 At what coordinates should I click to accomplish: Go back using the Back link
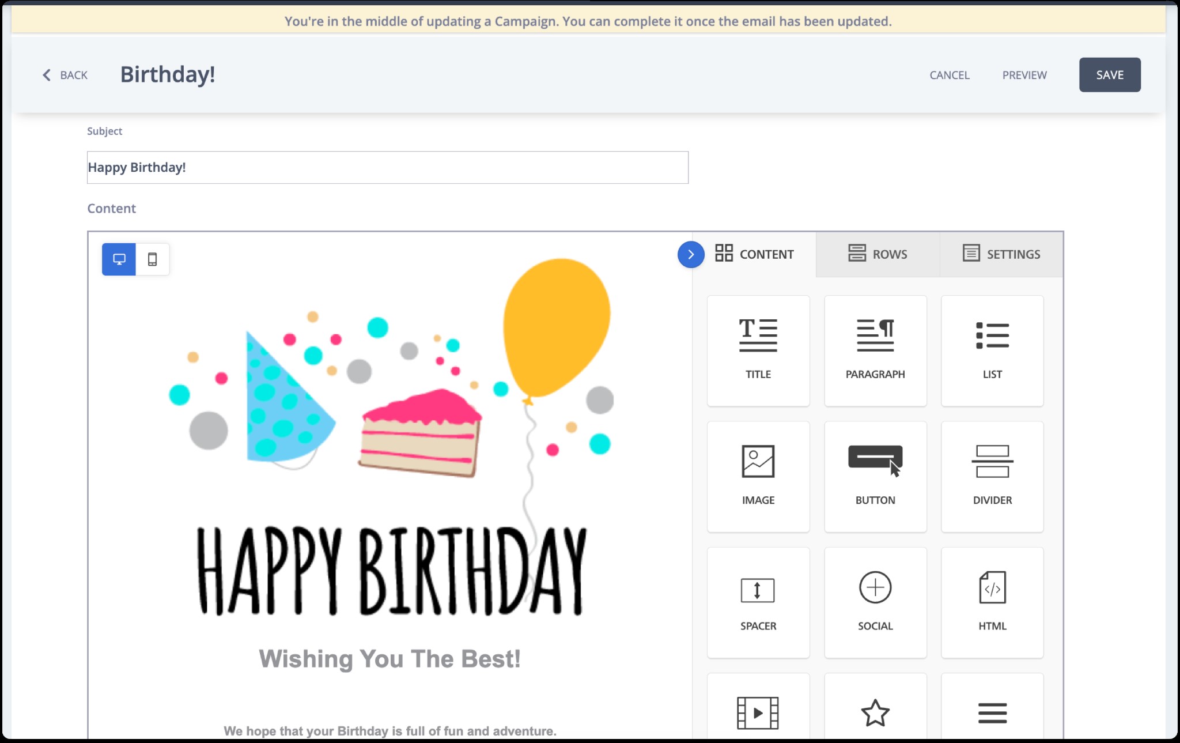point(65,75)
